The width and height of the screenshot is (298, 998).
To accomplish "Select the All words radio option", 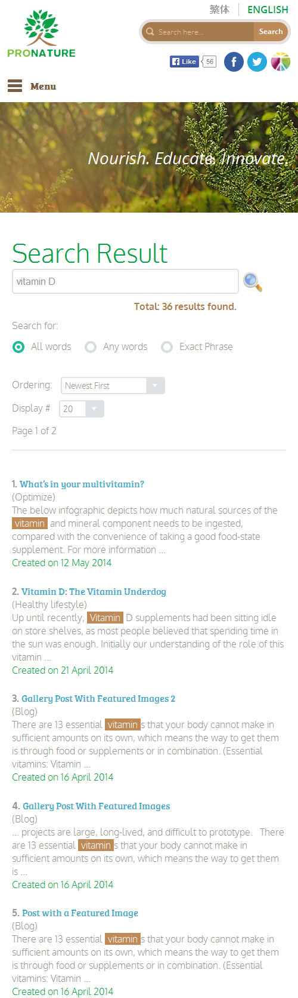I will (x=18, y=347).
